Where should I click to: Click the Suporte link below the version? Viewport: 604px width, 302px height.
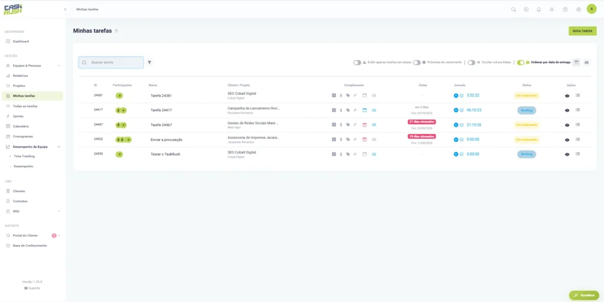(x=32, y=288)
